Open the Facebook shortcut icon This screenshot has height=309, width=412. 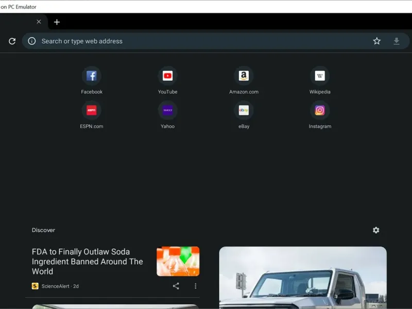92,76
